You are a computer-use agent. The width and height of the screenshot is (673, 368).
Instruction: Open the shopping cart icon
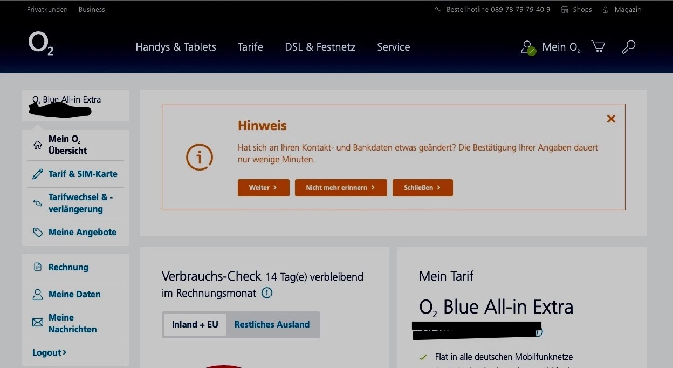tap(598, 47)
